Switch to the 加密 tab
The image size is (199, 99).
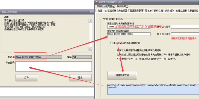tap(100, 11)
